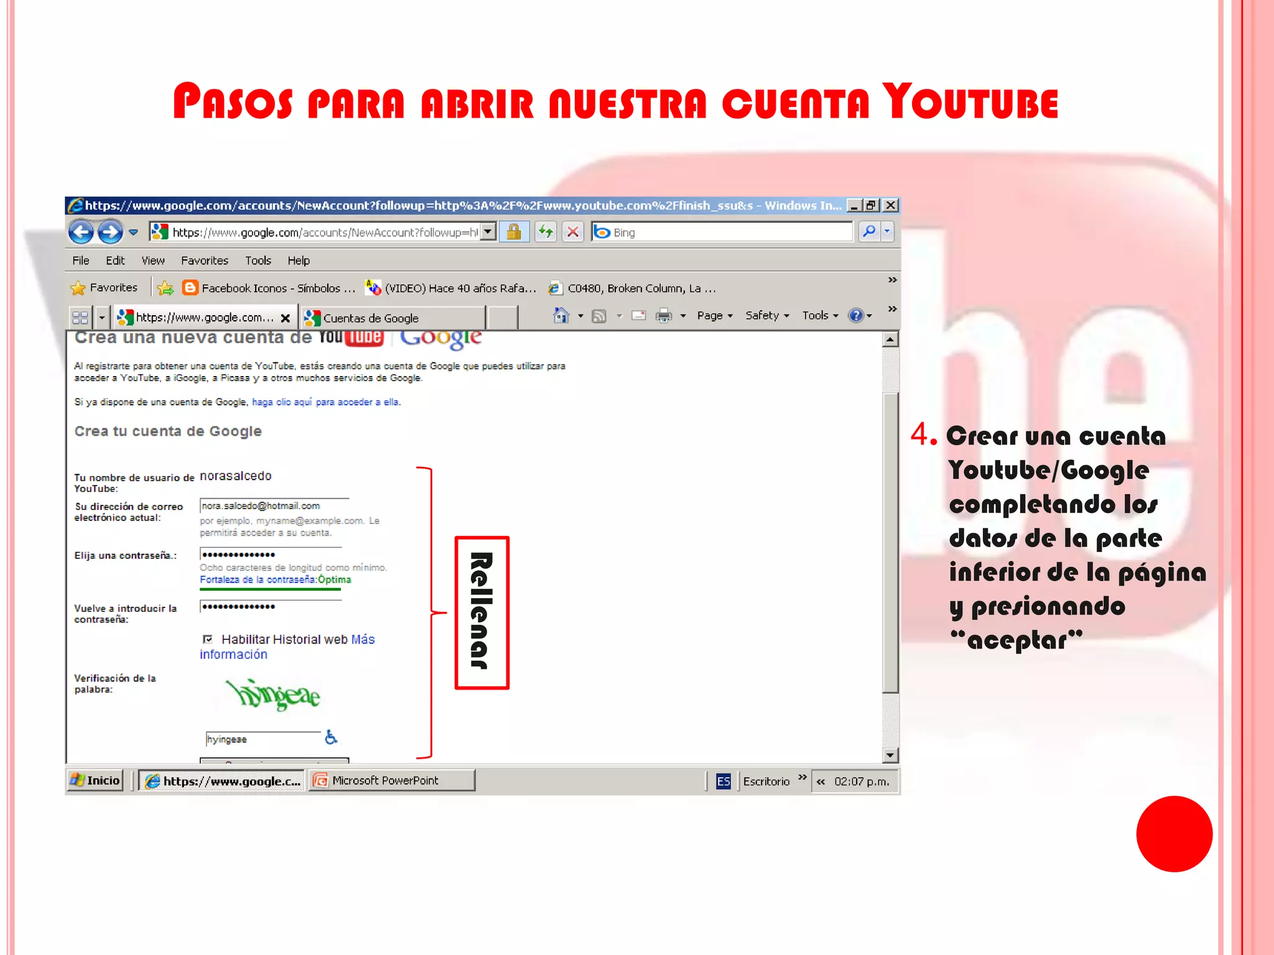Open the Edit menu
This screenshot has width=1274, height=955.
115,261
